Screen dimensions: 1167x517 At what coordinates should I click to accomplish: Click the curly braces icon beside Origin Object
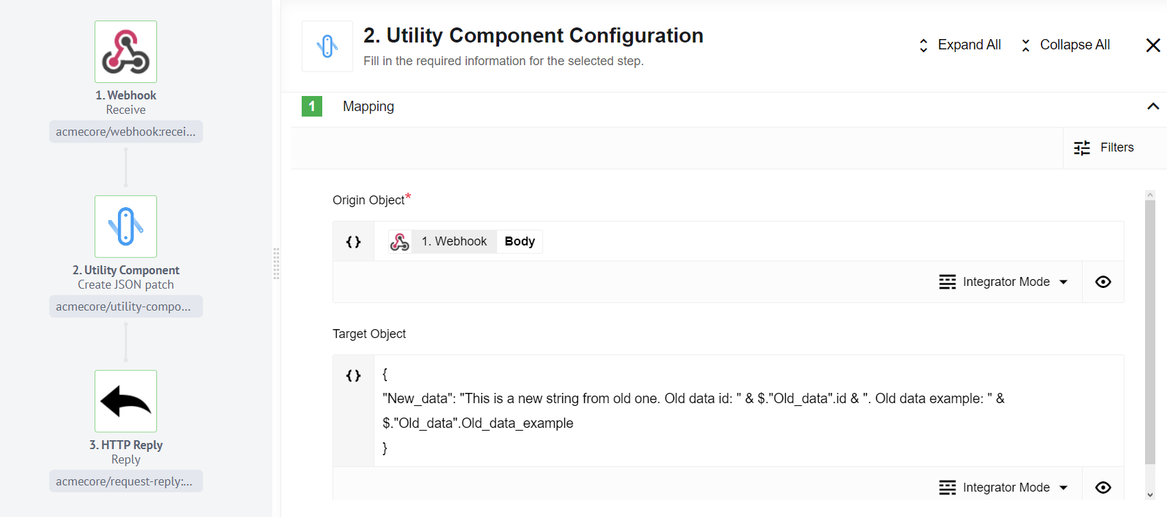pos(353,241)
